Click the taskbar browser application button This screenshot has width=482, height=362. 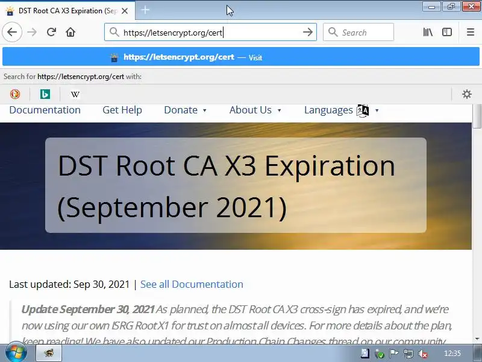tap(49, 353)
